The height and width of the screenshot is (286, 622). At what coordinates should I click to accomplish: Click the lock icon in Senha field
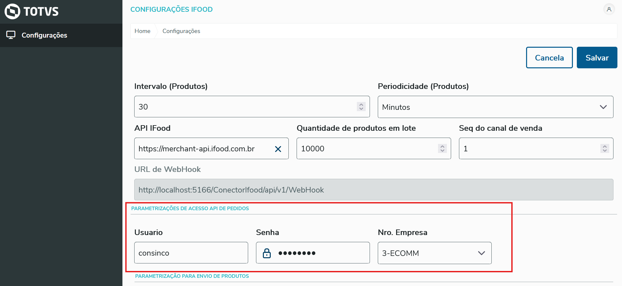267,253
